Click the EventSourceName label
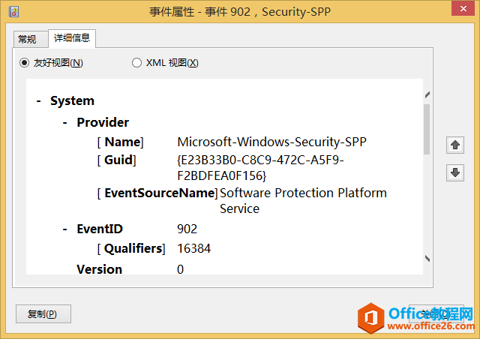This screenshot has width=480, height=339. 159,193
